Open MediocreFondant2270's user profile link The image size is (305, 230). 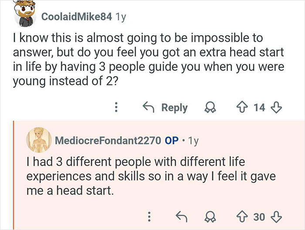[107, 141]
